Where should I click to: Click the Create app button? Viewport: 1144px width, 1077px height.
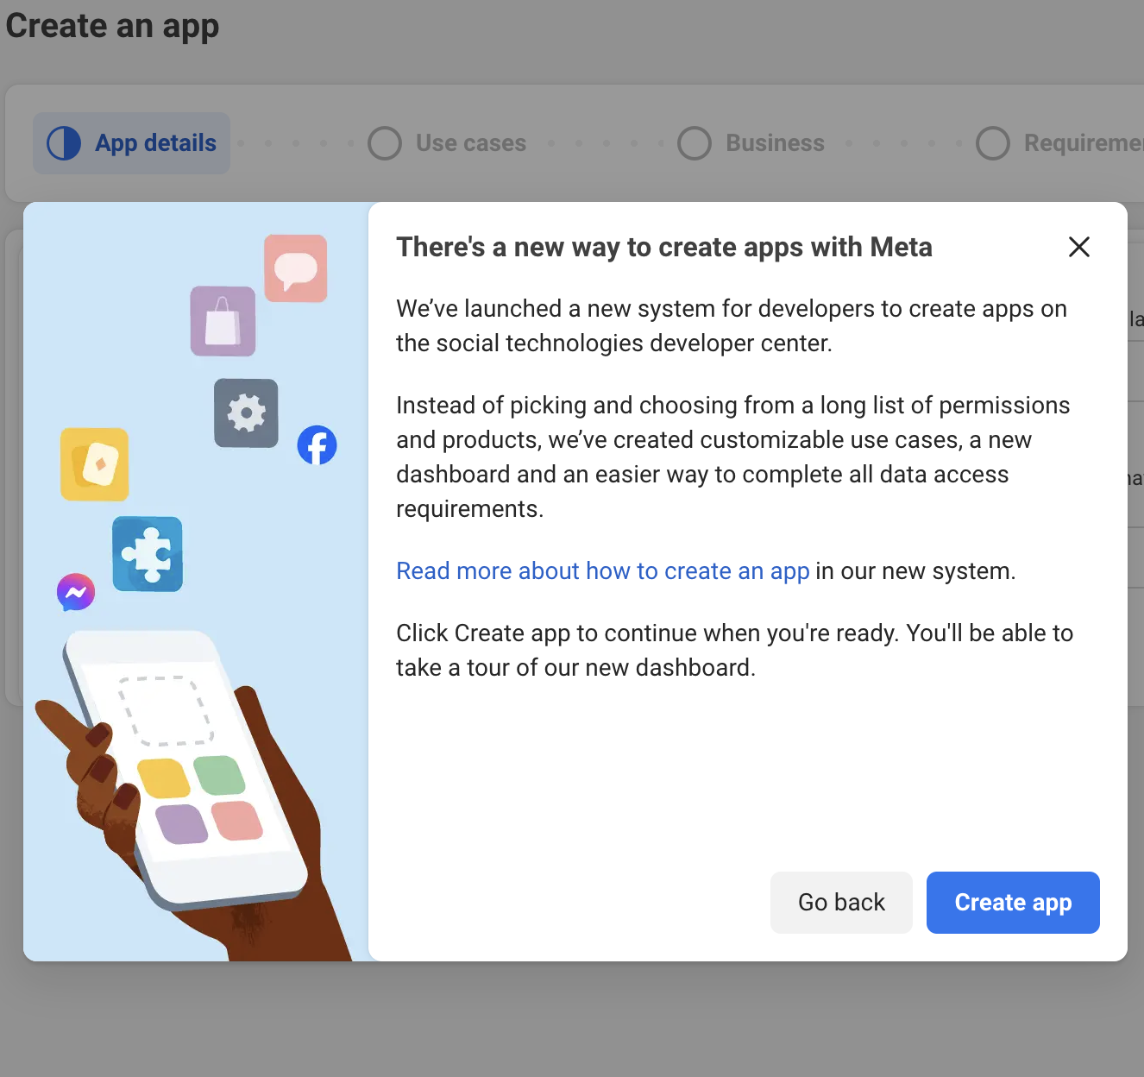tap(1013, 902)
